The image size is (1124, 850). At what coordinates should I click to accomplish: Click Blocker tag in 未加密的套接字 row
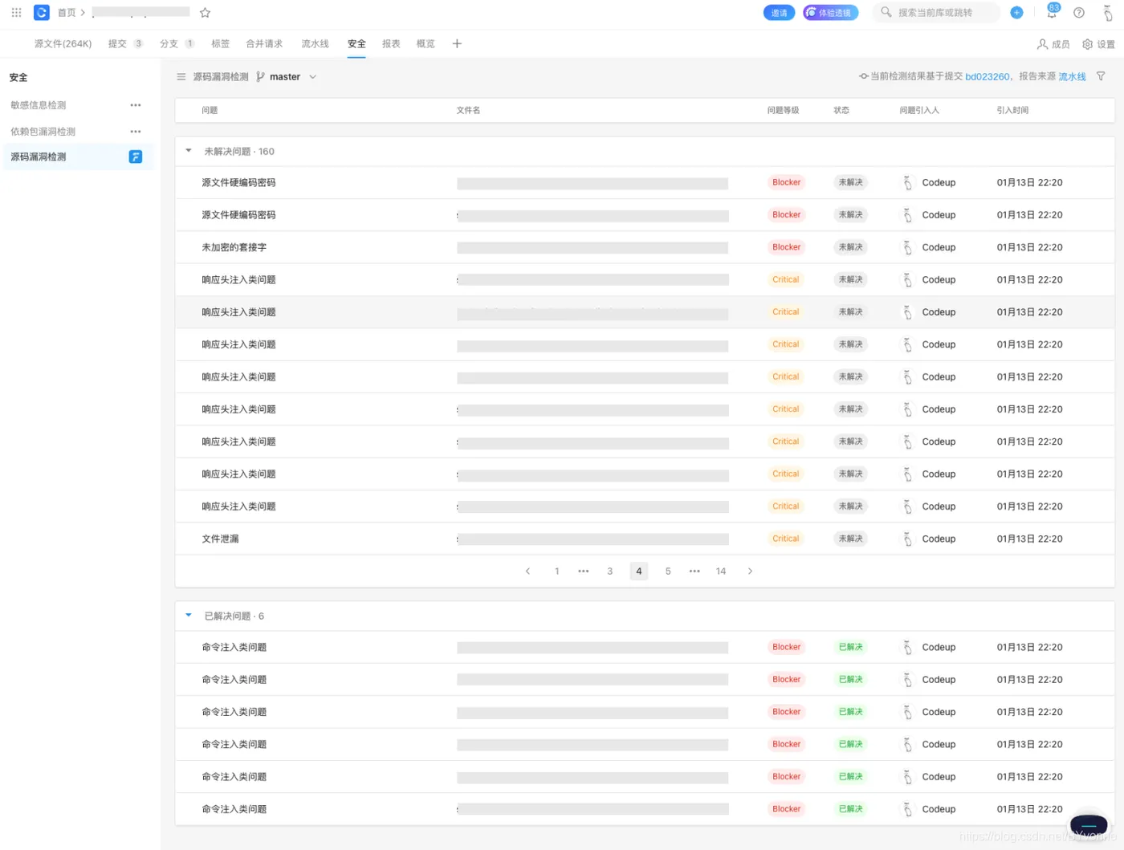point(786,247)
